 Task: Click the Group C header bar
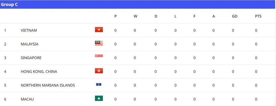(x=138, y=4)
